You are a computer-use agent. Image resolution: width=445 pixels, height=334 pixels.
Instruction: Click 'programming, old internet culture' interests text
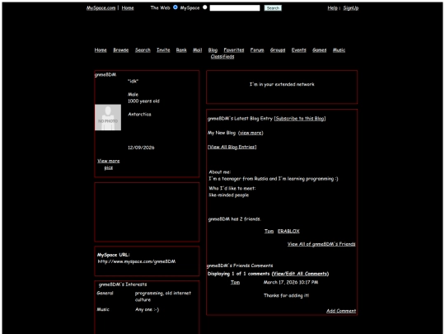[163, 296]
